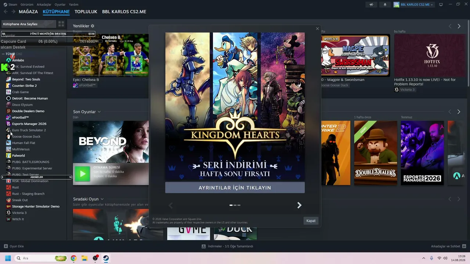Click AYRINTILAR İÇİN TIKLAYIN button
Screen dimensions: 470x264
coord(235,188)
